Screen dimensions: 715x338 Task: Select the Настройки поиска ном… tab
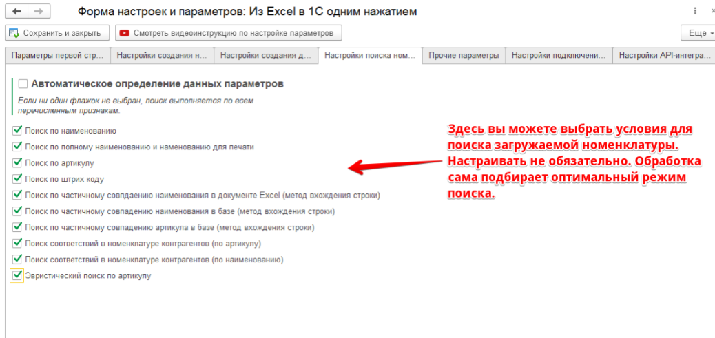[x=370, y=56]
